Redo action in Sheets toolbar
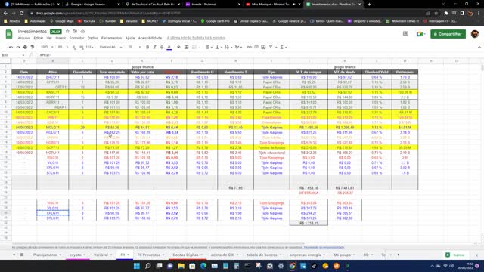 click(18, 47)
